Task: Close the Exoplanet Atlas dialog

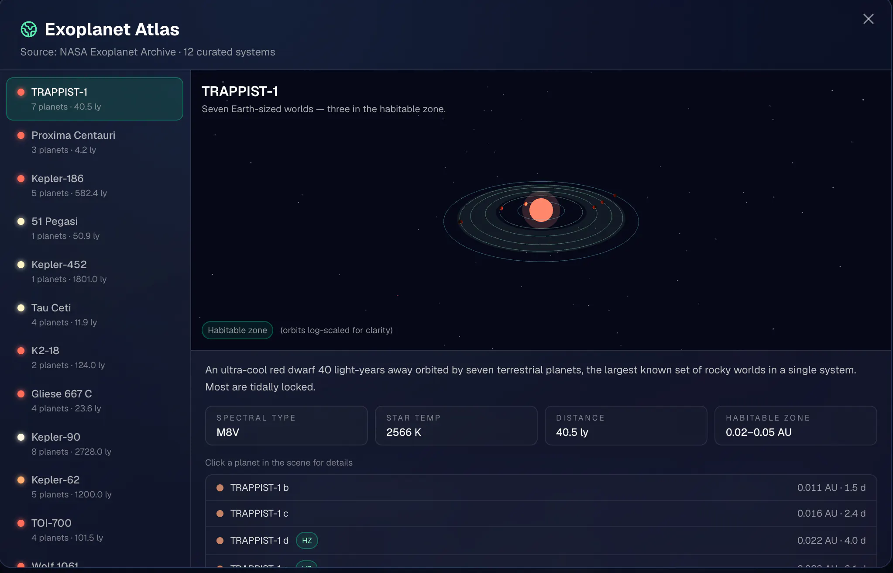Action: coord(868,19)
